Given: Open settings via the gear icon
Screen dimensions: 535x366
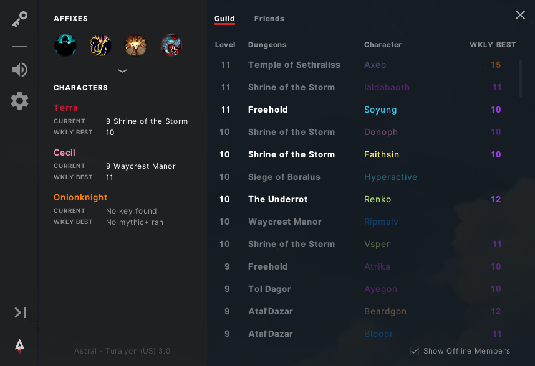Looking at the screenshot, I should point(19,101).
